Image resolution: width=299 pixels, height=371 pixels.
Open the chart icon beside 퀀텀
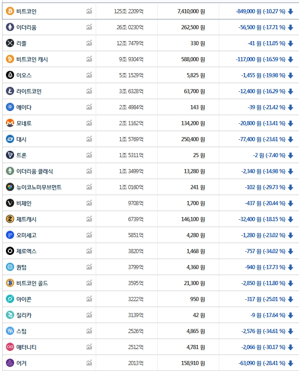pyautogui.click(x=89, y=267)
